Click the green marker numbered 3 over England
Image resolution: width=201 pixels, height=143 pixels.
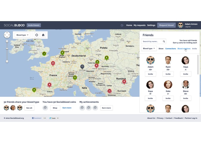coord(44,54)
